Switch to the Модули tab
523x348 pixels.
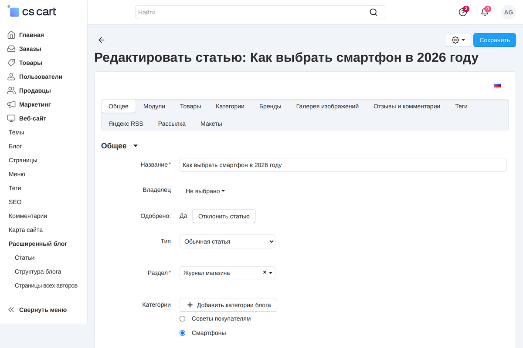154,106
